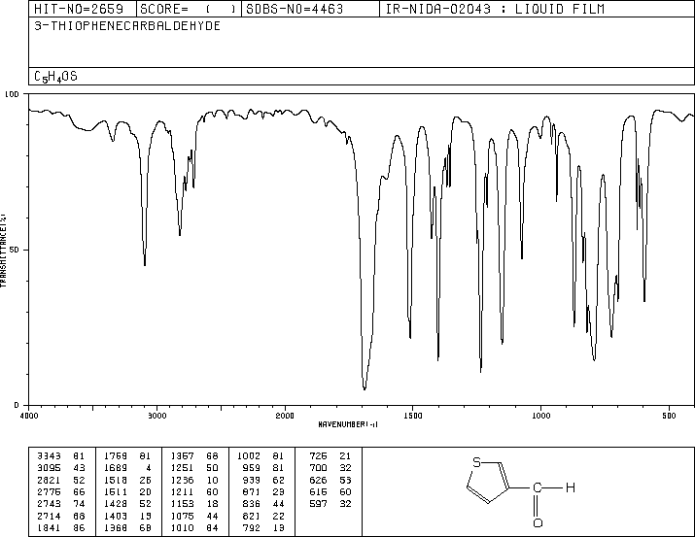Image resolution: width=695 pixels, height=537 pixels.
Task: Click the 626 peak table entry
Action: point(318,480)
